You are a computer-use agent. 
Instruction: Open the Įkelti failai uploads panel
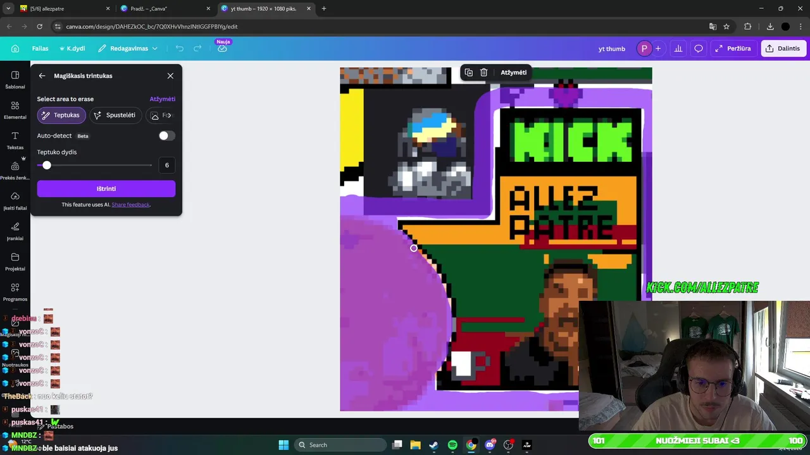point(15,201)
